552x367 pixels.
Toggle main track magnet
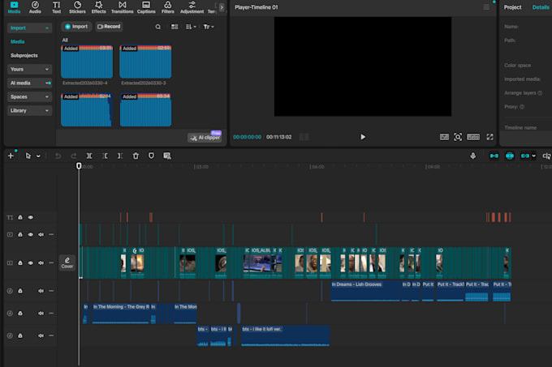point(494,156)
